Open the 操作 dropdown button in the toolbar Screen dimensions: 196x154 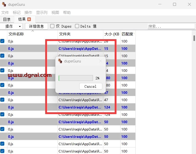(11, 26)
